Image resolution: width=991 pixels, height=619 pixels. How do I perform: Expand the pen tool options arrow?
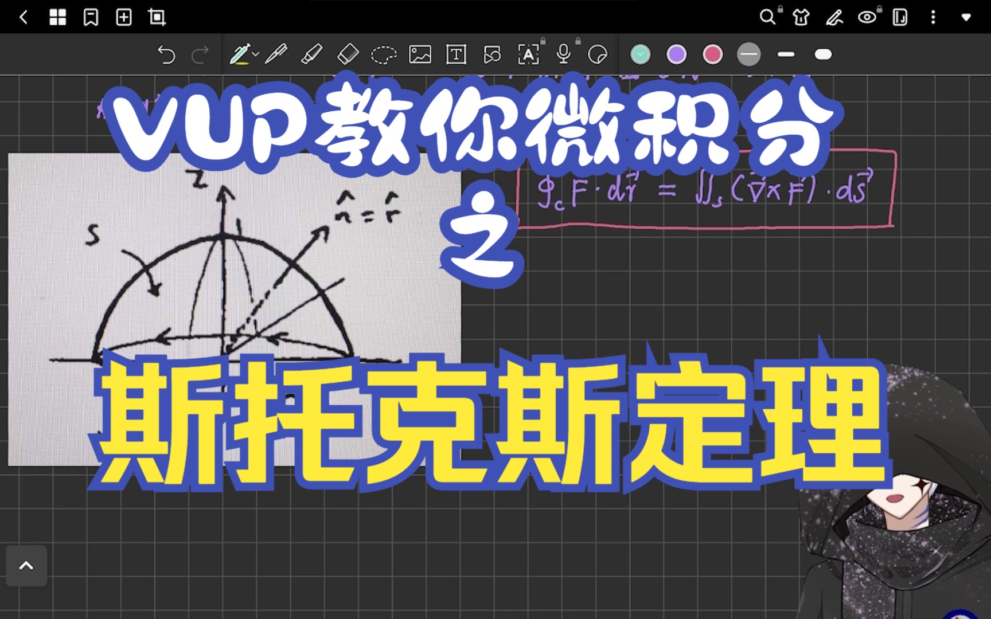click(x=256, y=54)
